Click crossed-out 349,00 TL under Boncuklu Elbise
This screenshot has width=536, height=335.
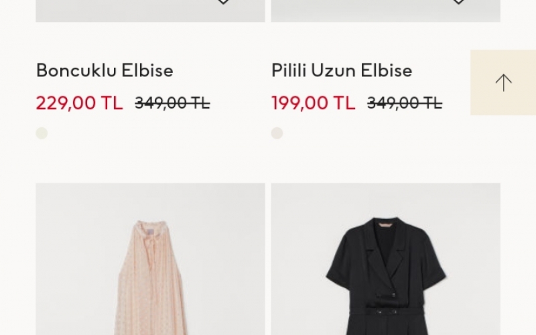coord(172,103)
